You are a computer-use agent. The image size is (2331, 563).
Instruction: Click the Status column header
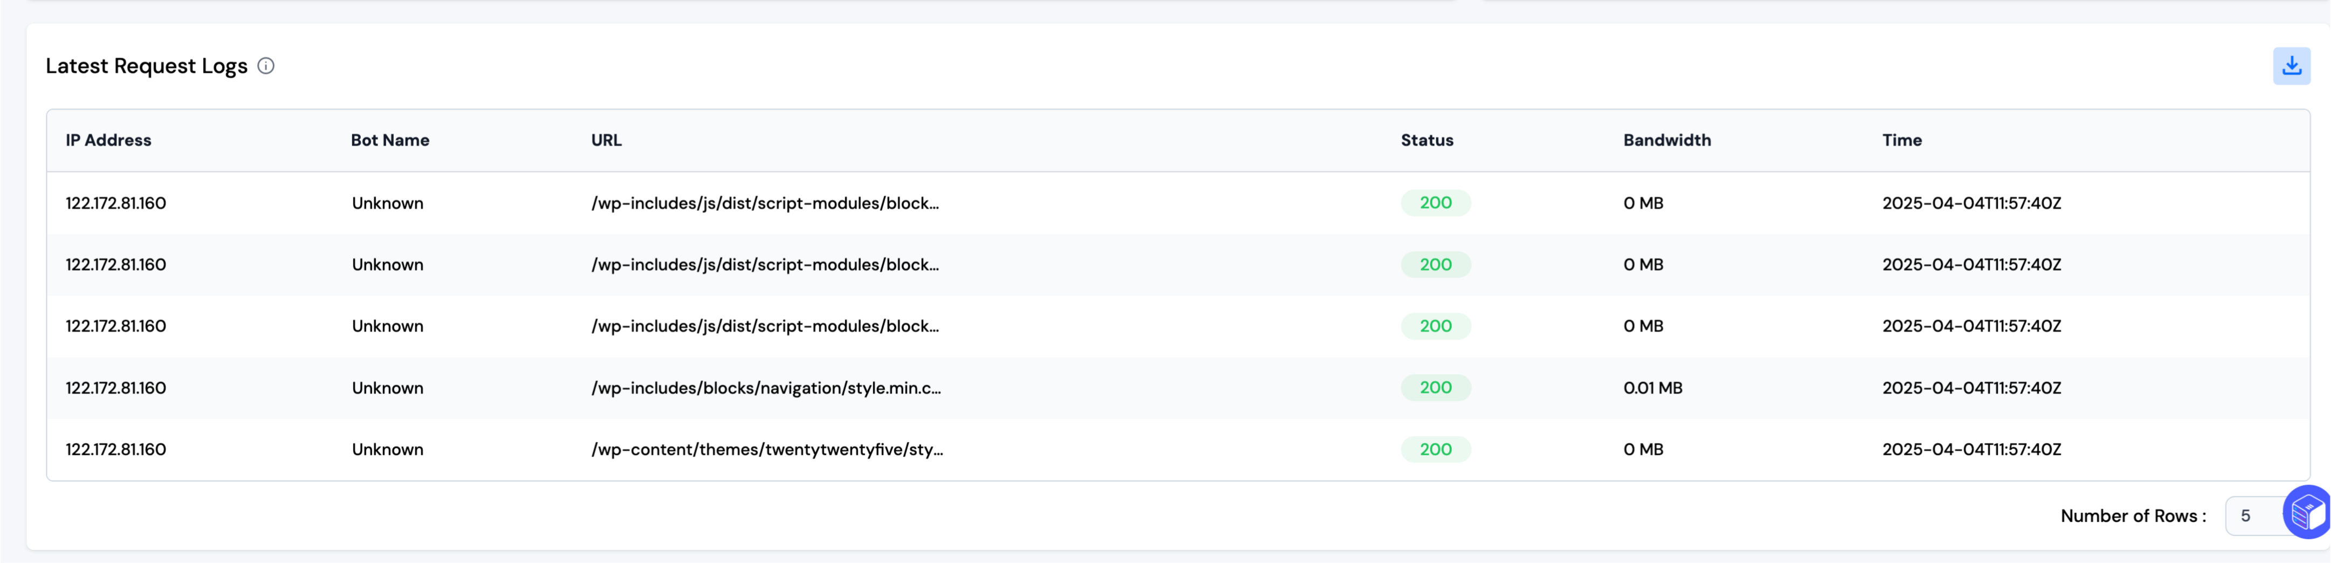click(x=1426, y=140)
